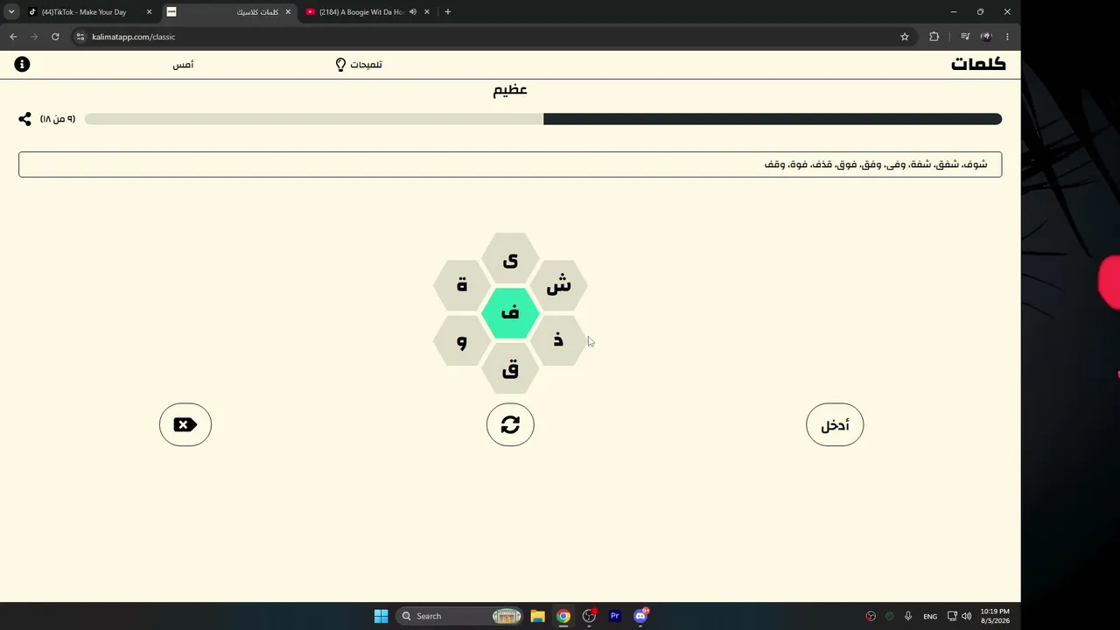Close the كلمات كلاسيك tab
This screenshot has width=1120, height=630.
coord(288,12)
